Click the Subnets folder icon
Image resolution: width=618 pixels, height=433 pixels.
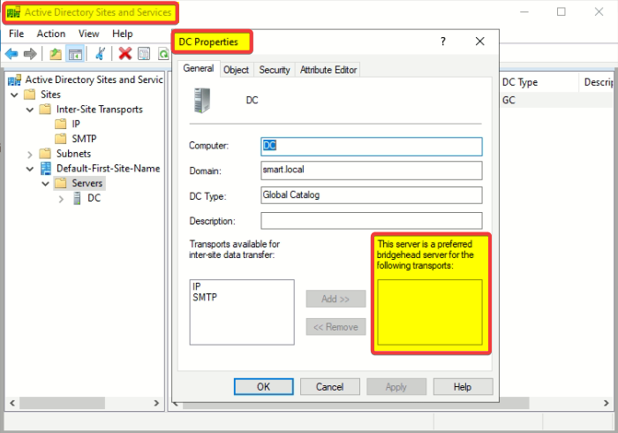(x=45, y=154)
